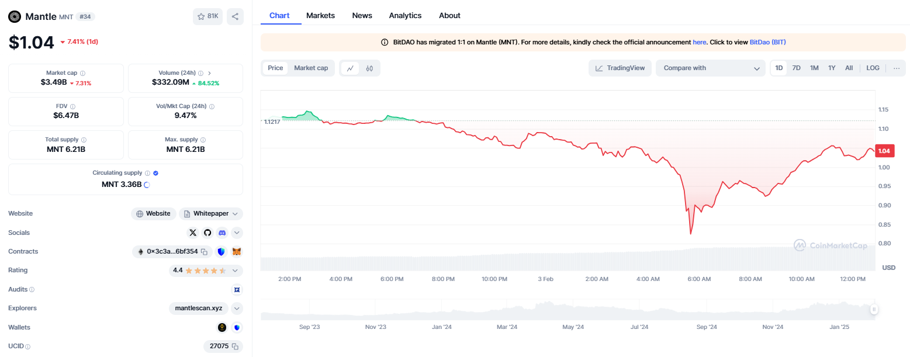Screen dimensions: 910x357
Task: Switch chart to Market cap view
Action: (x=311, y=68)
